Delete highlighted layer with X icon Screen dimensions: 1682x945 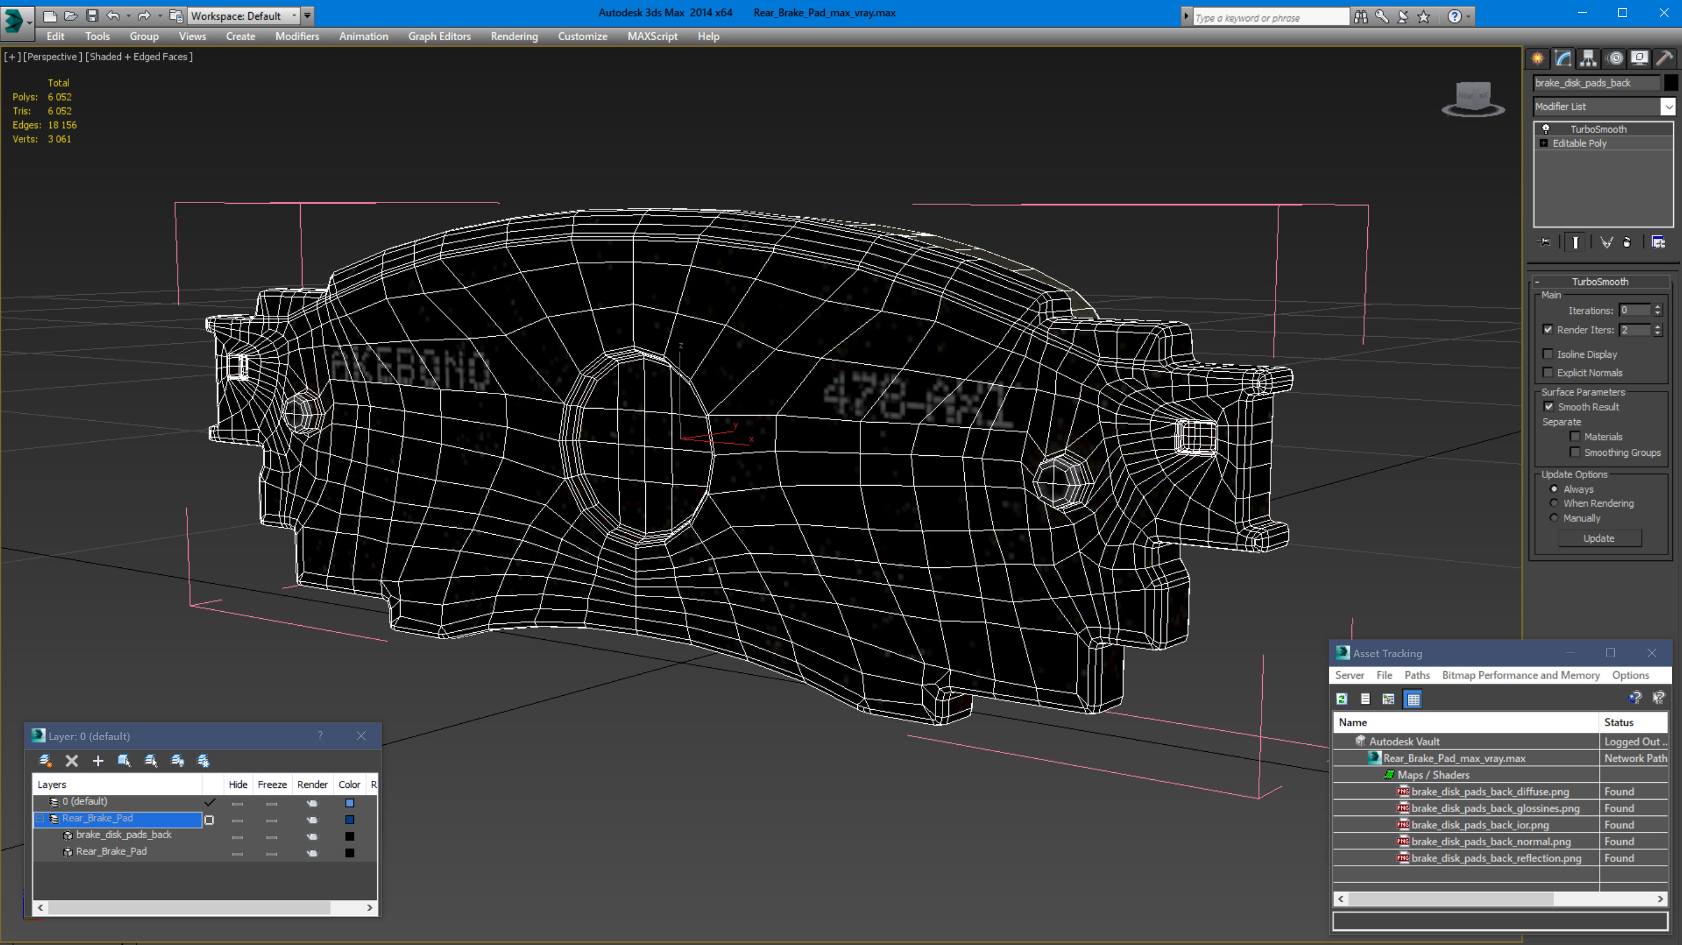click(72, 761)
